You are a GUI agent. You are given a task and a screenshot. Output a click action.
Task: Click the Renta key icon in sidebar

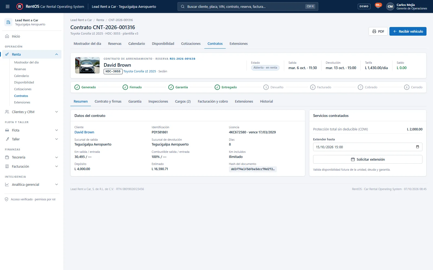pos(7,54)
